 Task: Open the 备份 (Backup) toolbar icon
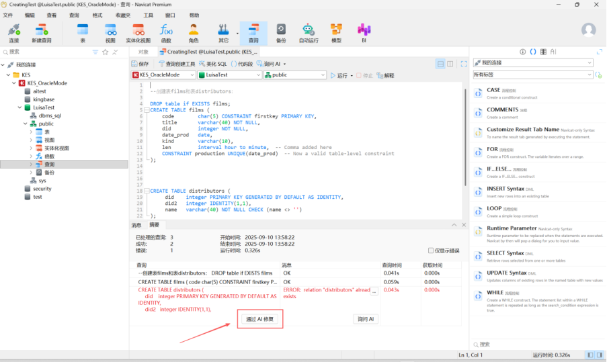pos(281,32)
